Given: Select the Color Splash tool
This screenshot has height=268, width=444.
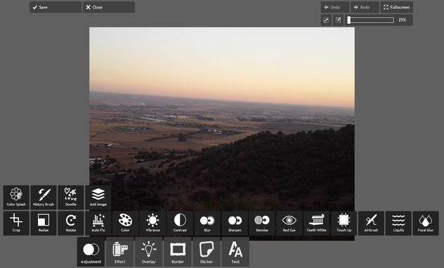Looking at the screenshot, I should click(x=16, y=197).
